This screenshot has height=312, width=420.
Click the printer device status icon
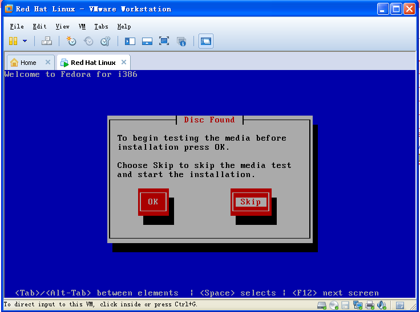click(370, 305)
